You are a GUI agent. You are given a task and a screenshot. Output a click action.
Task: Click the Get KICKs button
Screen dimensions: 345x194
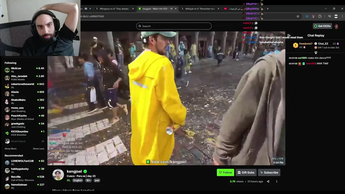322,26
